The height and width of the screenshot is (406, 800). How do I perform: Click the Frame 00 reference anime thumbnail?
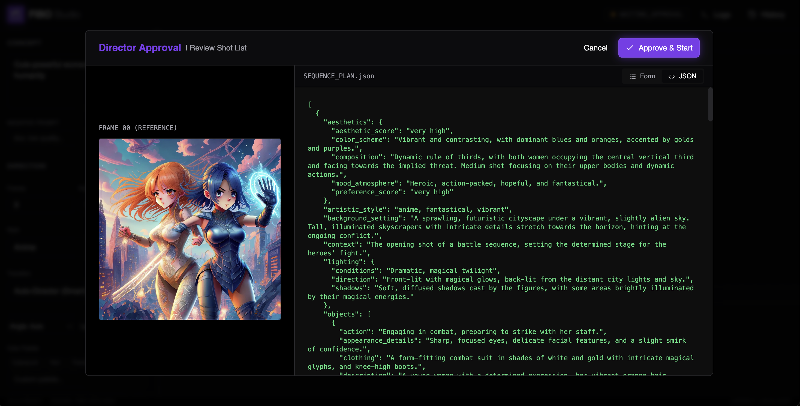(190, 229)
